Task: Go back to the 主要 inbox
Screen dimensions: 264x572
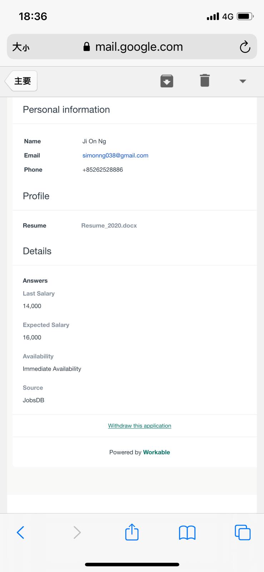Action: (x=22, y=81)
